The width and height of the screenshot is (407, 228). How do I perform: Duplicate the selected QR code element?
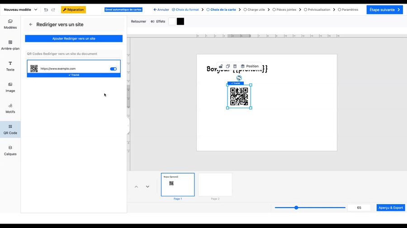pyautogui.click(x=227, y=66)
